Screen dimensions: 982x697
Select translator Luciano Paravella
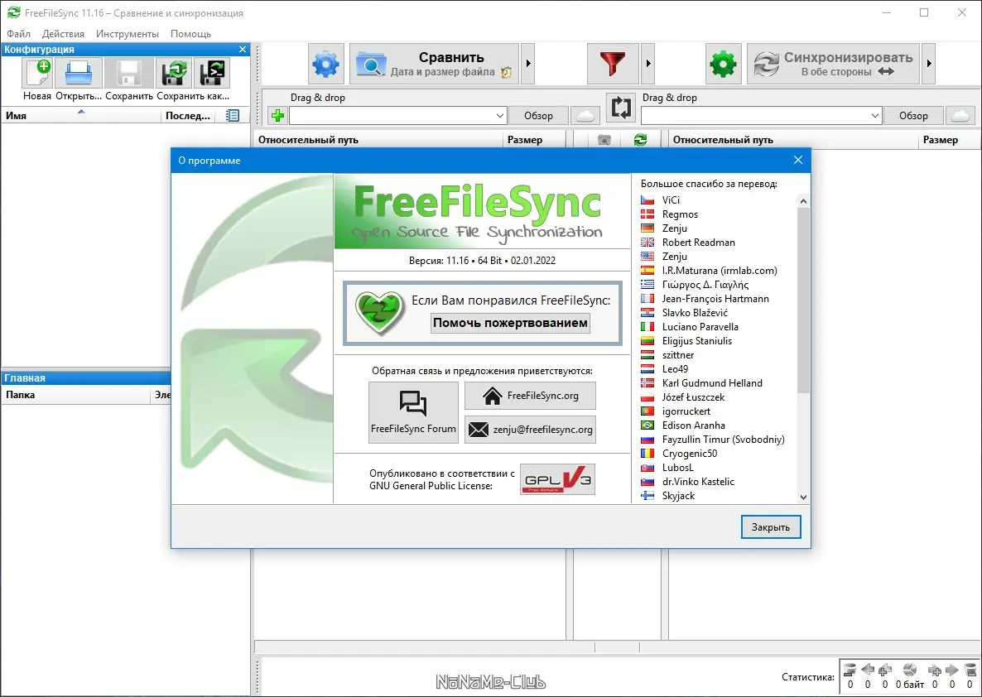click(x=700, y=326)
